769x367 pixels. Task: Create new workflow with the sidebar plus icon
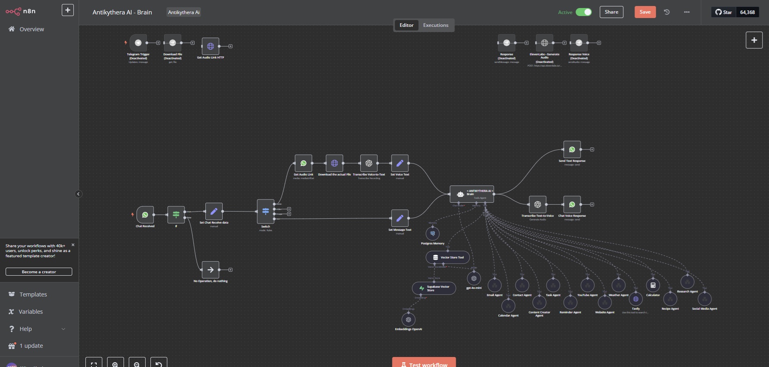(x=67, y=10)
